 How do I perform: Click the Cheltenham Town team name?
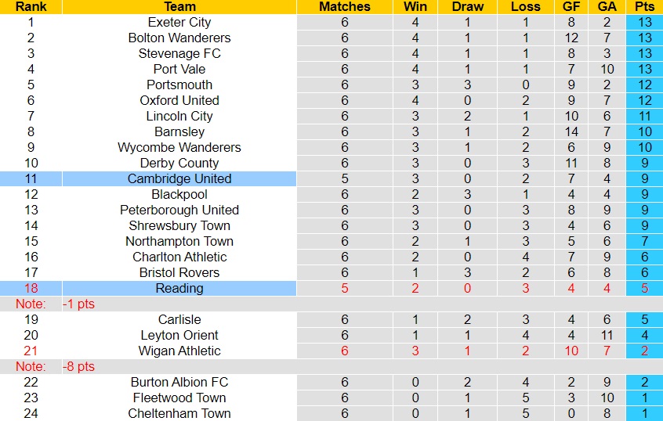(x=179, y=413)
